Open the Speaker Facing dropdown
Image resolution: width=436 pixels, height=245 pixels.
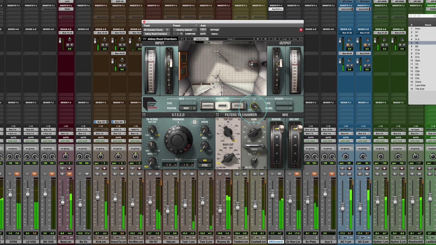pos(284,108)
